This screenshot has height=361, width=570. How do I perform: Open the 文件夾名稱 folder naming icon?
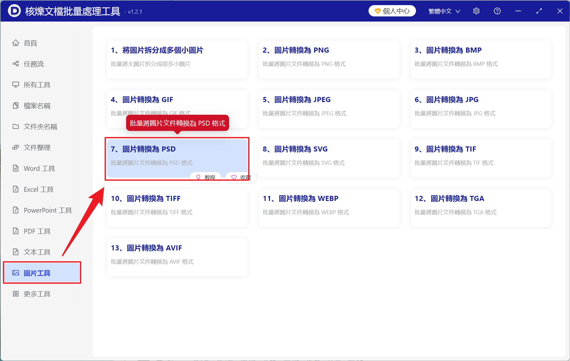[x=16, y=126]
